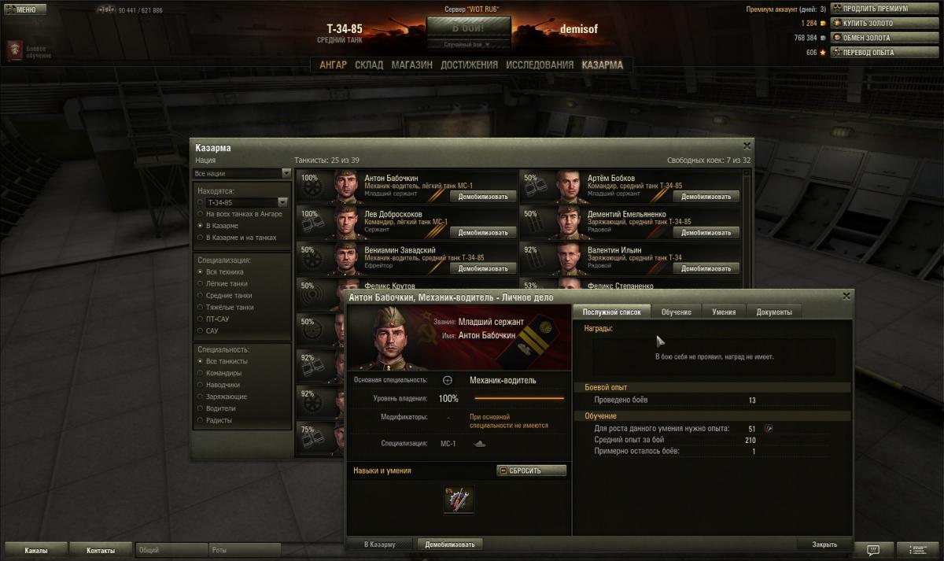Screen dimensions: 944x561
Task: Click the experience conversion icon beside 51
Action: point(769,428)
